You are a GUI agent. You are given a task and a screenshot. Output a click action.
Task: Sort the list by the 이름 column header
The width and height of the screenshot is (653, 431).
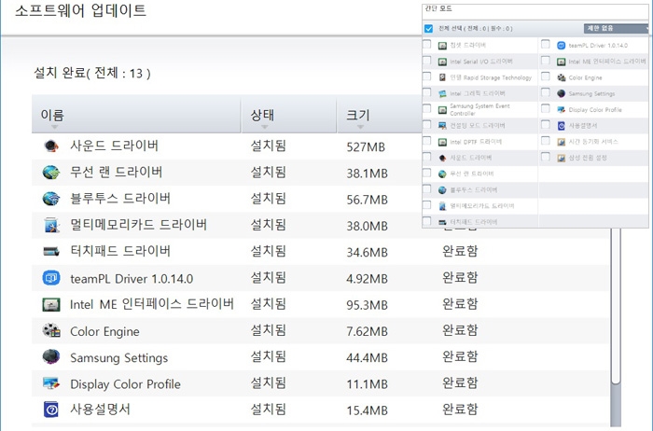(136, 115)
